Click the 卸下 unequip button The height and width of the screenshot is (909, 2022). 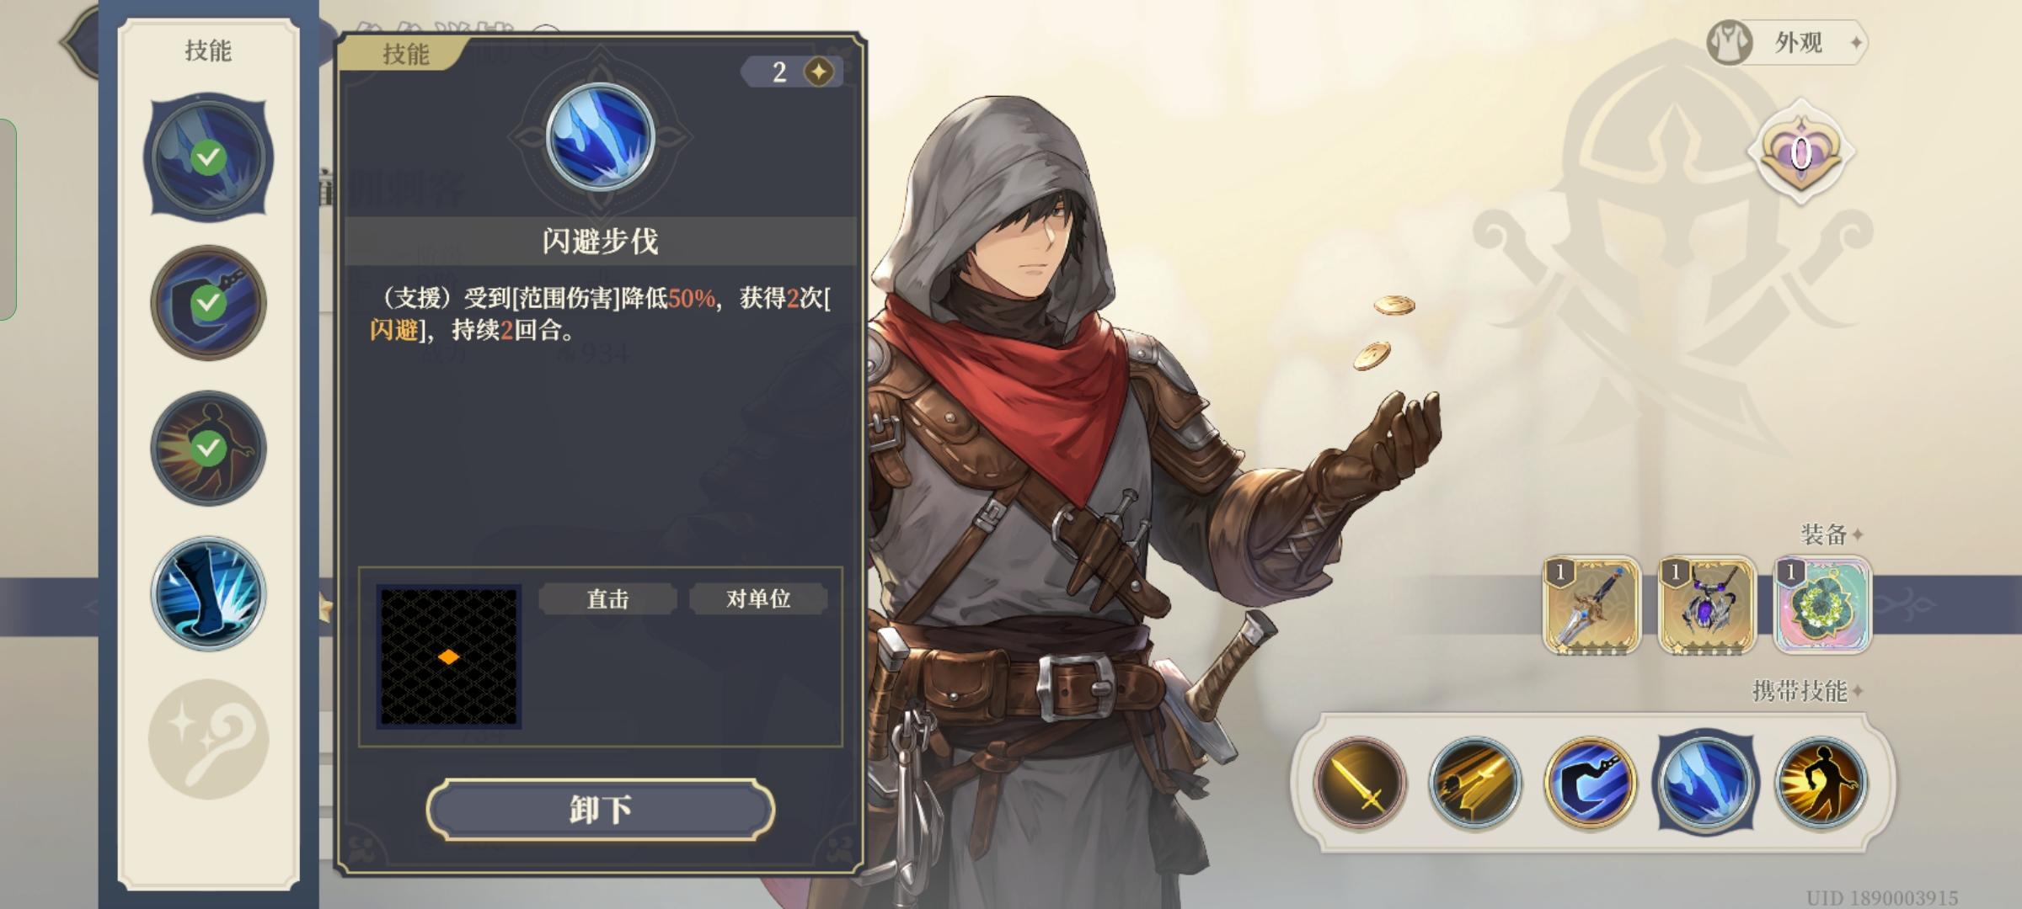[x=601, y=810]
